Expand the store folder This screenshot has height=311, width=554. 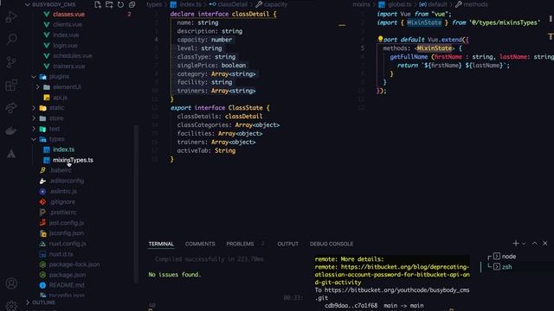34,118
